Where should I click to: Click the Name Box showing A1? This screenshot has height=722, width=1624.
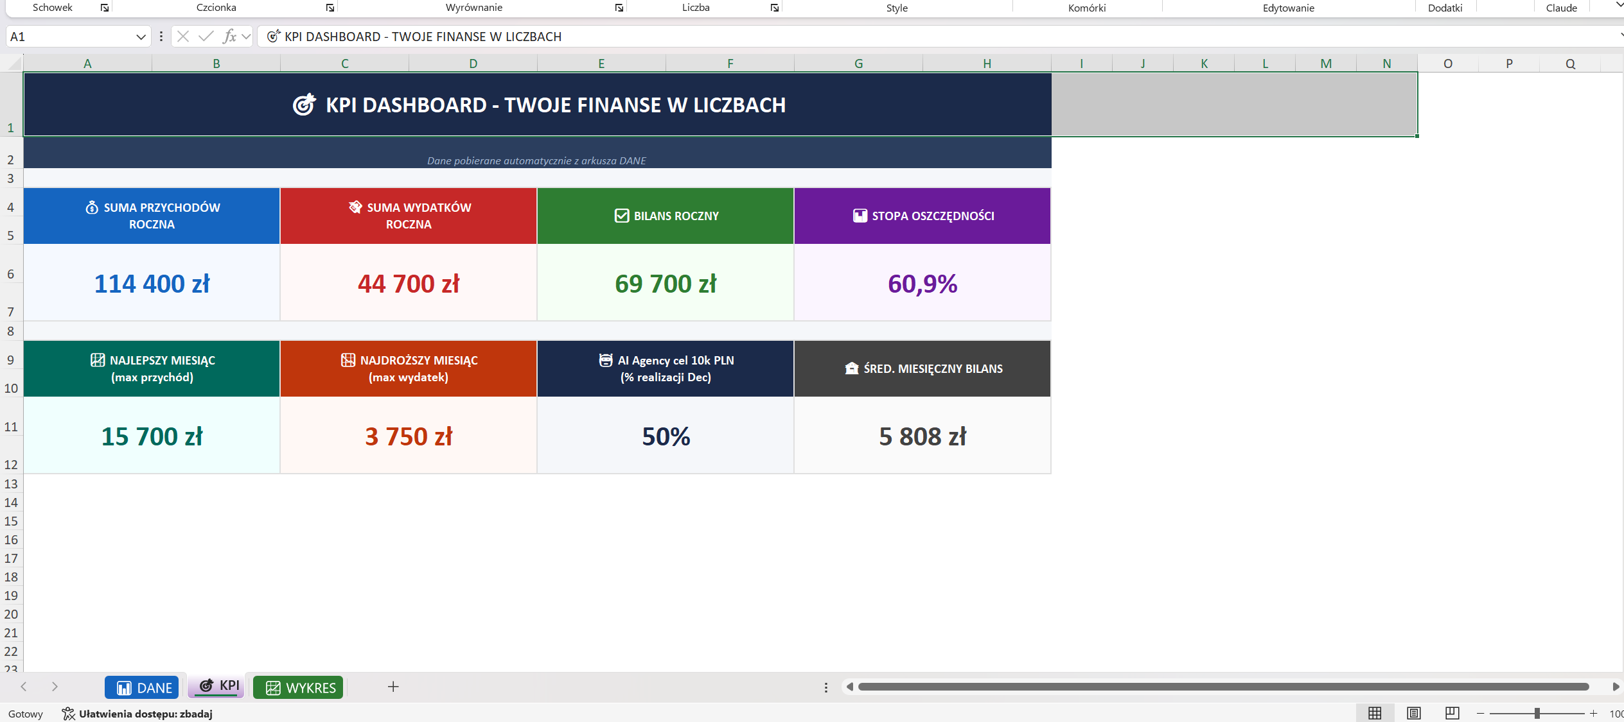(71, 37)
